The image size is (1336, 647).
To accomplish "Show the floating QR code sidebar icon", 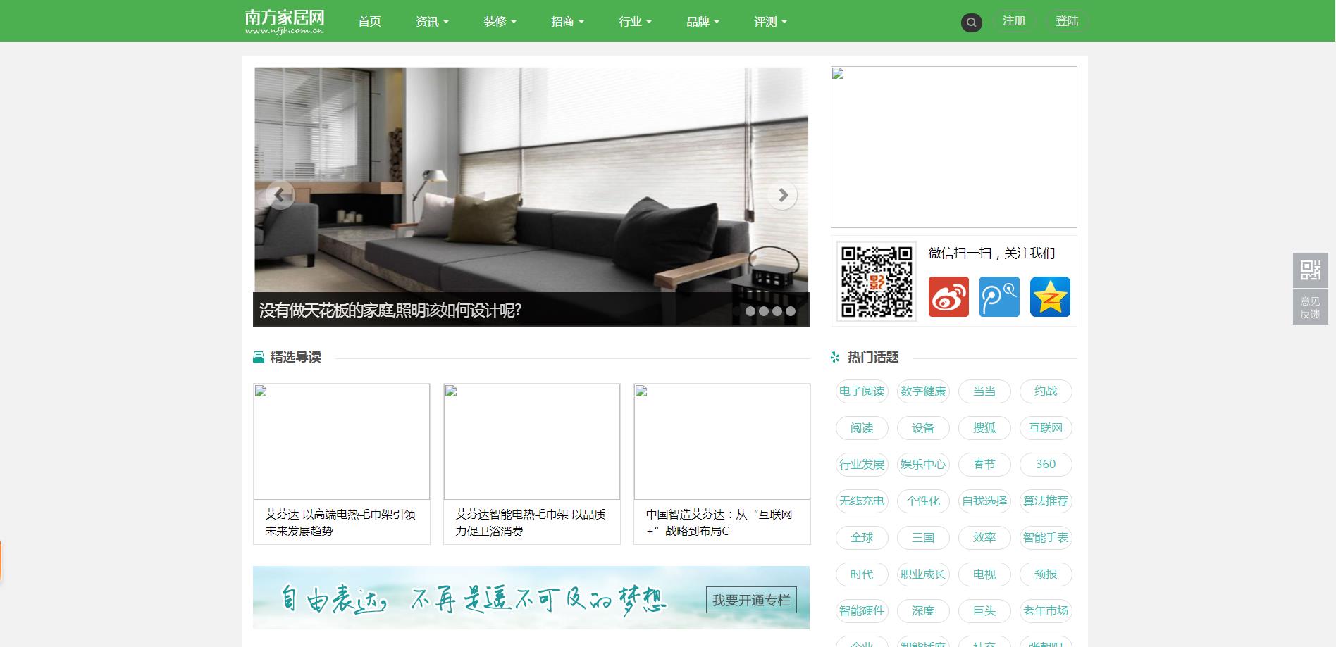I will pos(1310,270).
